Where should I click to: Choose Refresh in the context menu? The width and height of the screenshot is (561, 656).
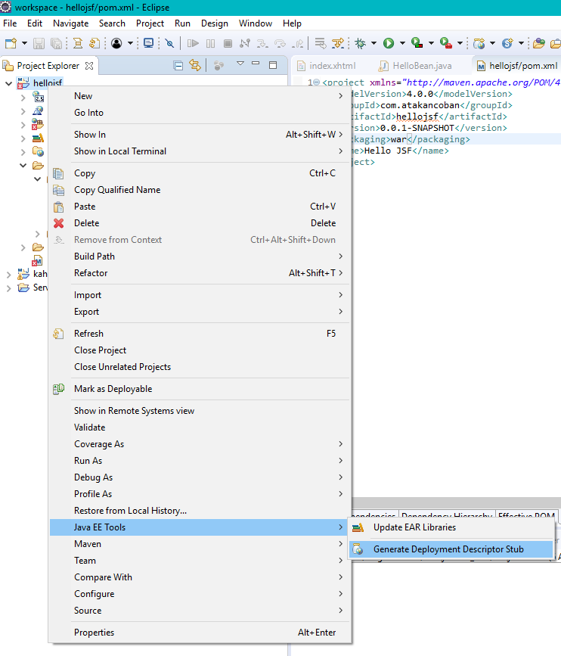point(200,334)
